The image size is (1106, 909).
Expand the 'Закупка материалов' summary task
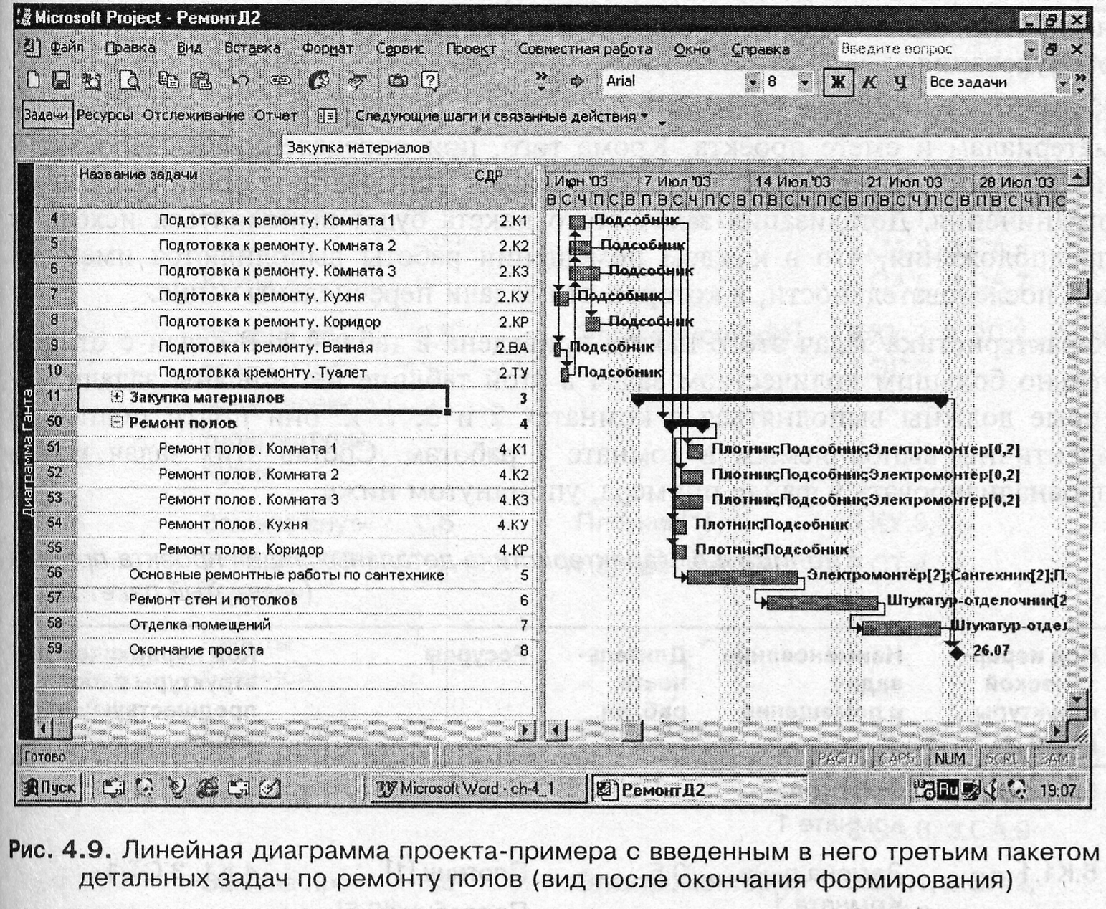pyautogui.click(x=117, y=397)
